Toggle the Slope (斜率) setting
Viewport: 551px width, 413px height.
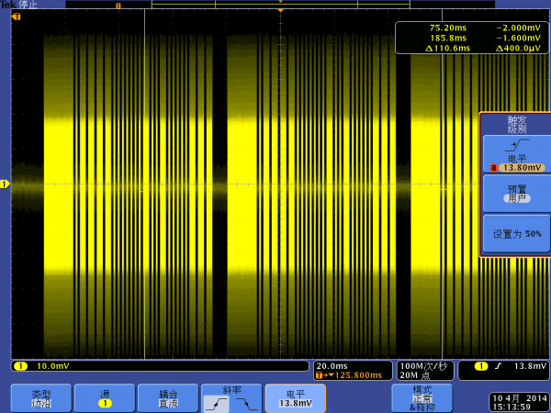point(231,397)
